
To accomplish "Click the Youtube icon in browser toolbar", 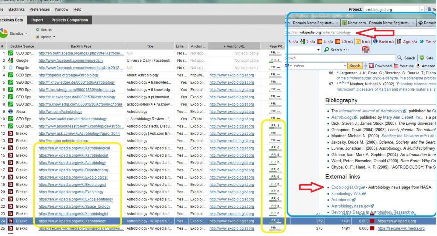I will [396, 66].
